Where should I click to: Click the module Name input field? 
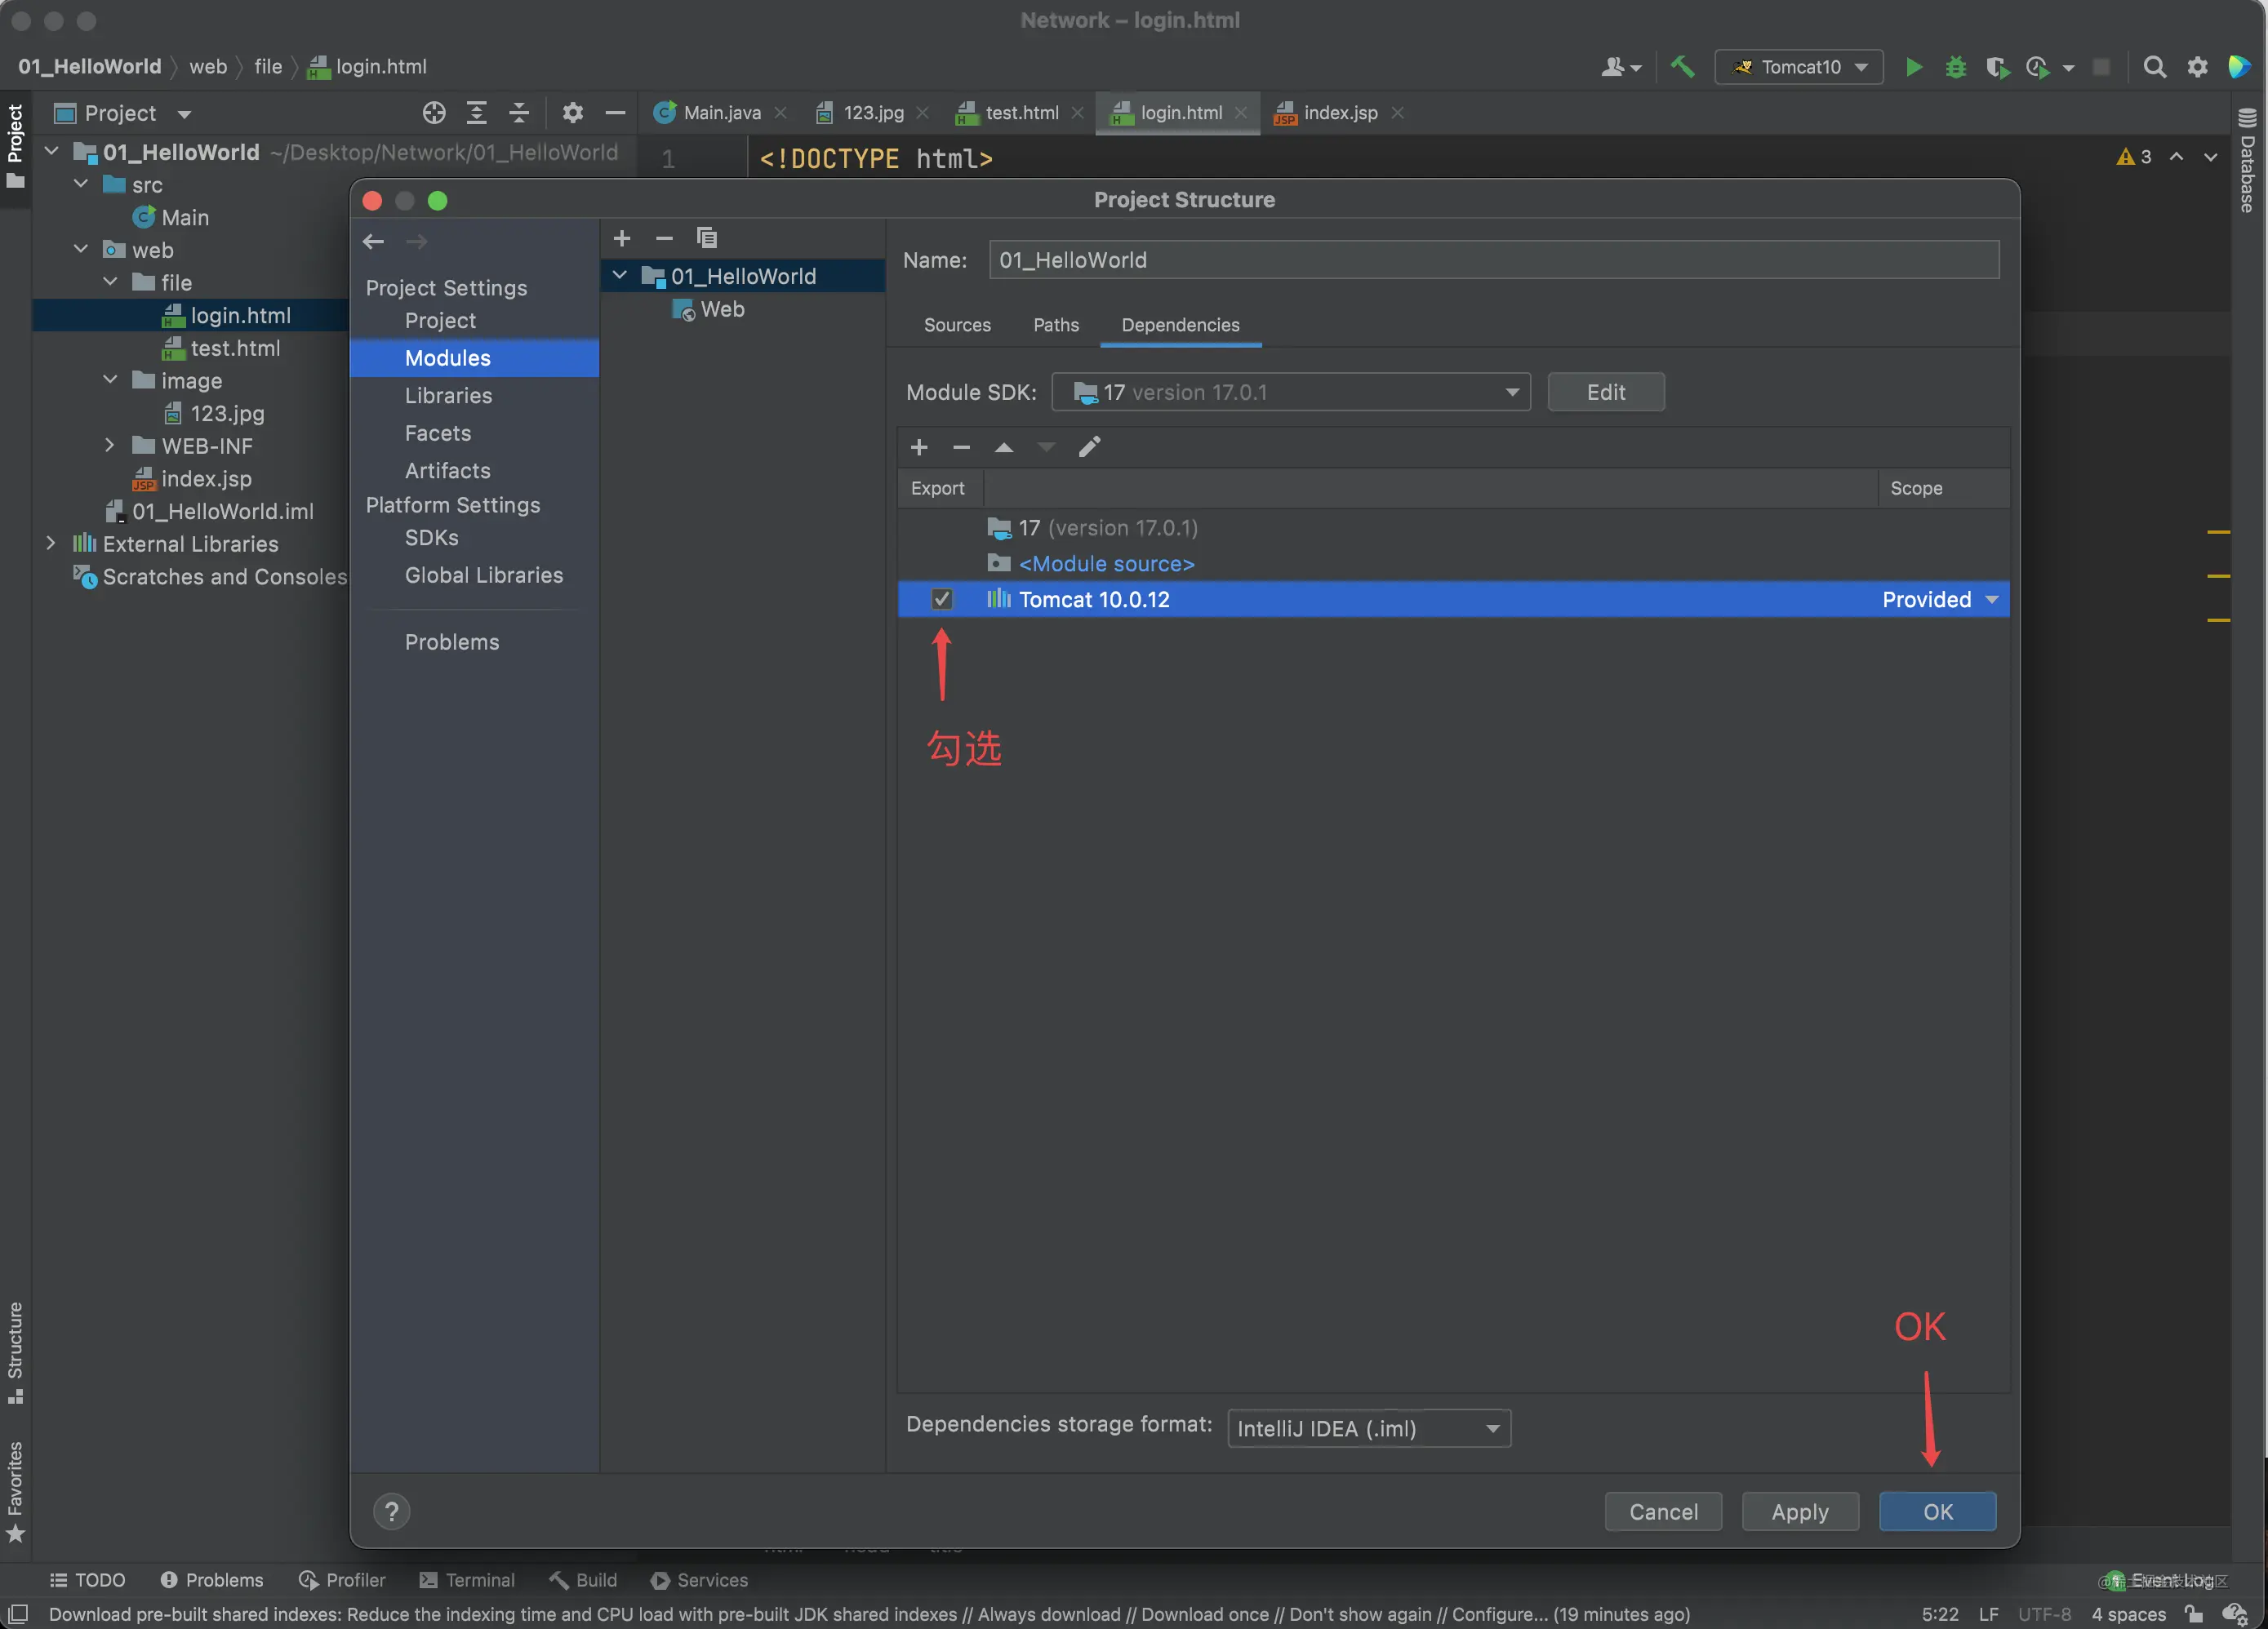1493,260
